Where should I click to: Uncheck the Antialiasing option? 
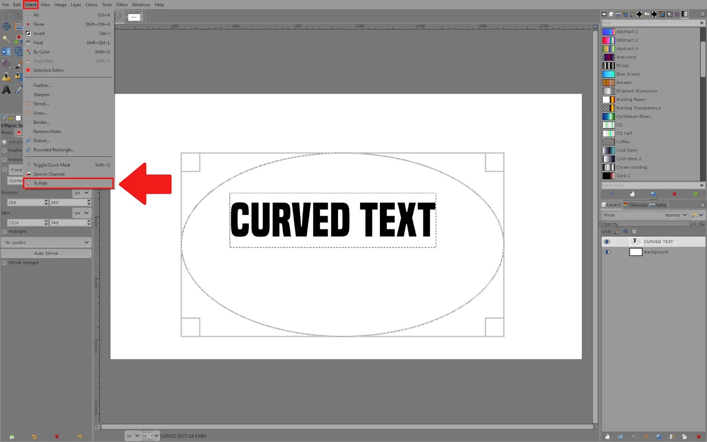tap(4, 141)
